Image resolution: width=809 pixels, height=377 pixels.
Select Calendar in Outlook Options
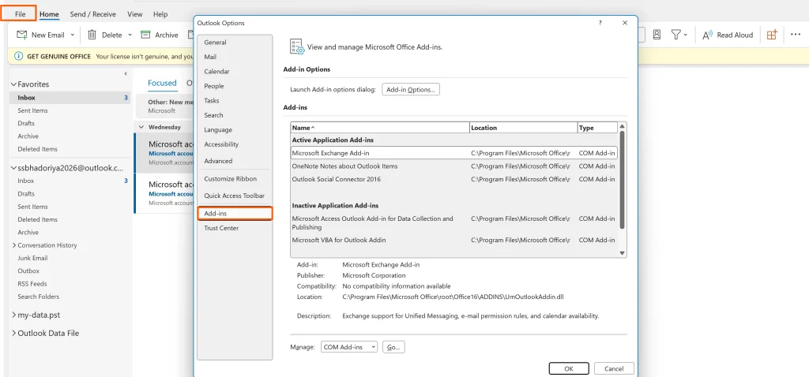pyautogui.click(x=235, y=72)
